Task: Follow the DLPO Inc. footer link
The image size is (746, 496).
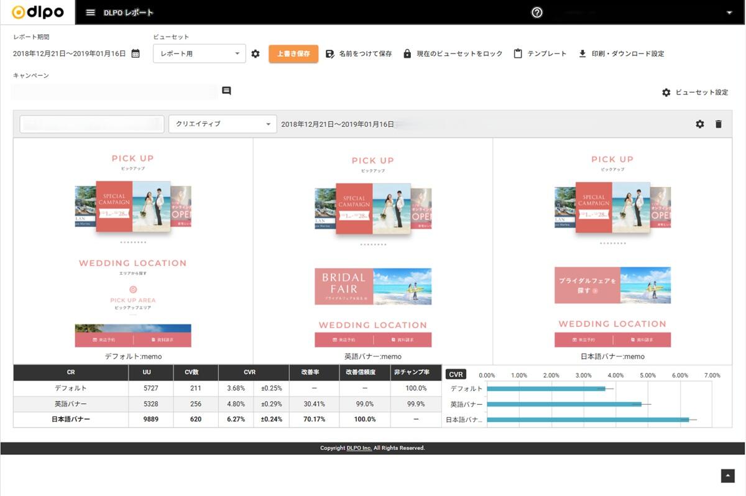Action: [x=359, y=448]
